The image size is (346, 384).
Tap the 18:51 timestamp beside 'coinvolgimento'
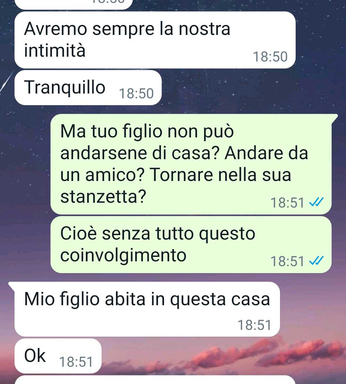[287, 261]
